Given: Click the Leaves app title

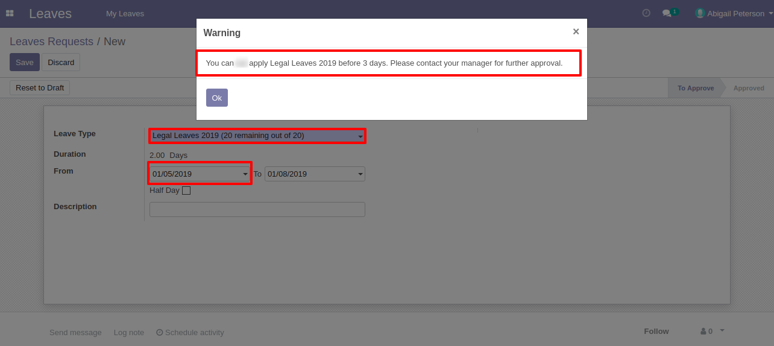Looking at the screenshot, I should click(50, 13).
